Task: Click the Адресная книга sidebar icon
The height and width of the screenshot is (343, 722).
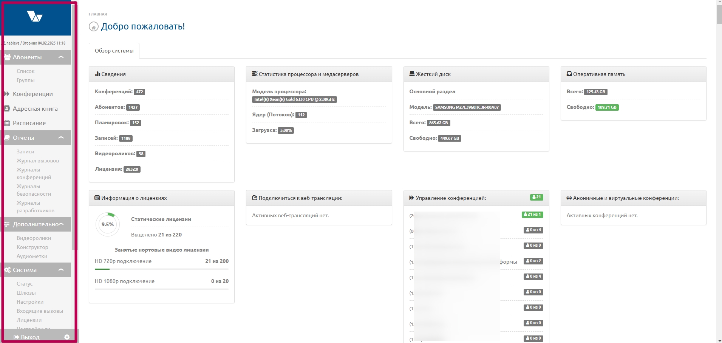Action: (x=7, y=109)
